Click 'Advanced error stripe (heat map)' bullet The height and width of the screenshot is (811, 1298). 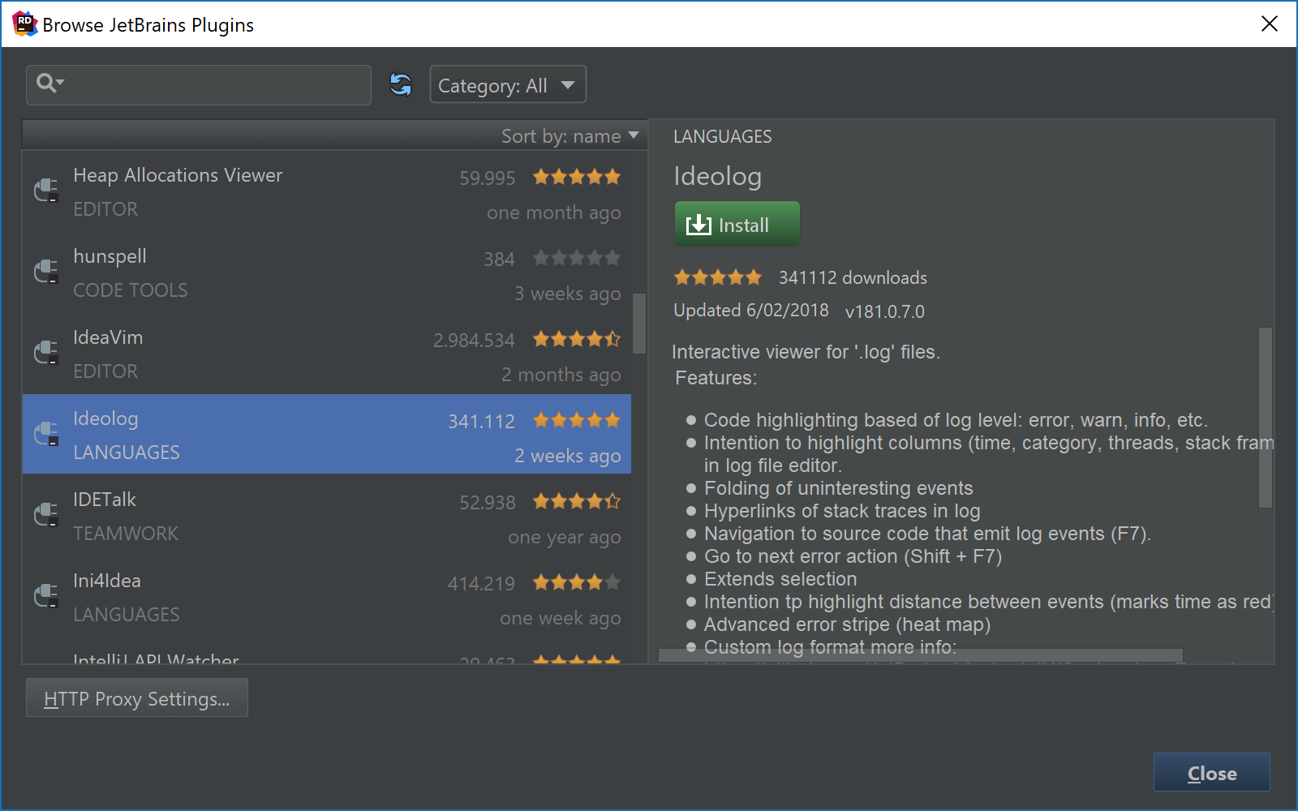847,624
